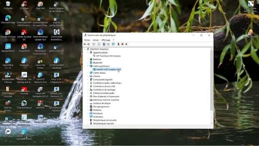Select Files d'attente à l'impression row
Screen dimensions: 259x146
click(x=104, y=97)
